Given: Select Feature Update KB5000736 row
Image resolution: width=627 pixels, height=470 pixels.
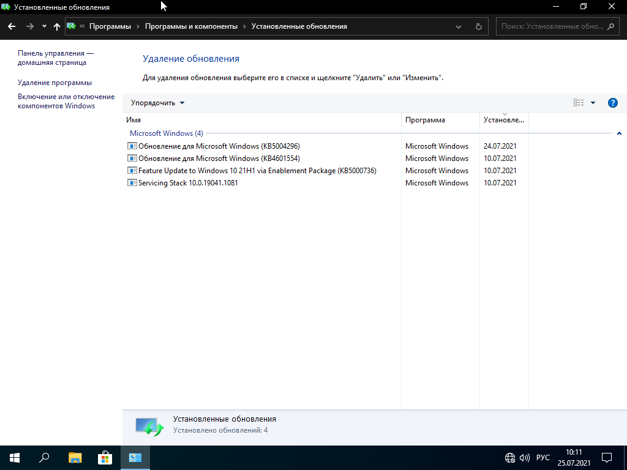Looking at the screenshot, I should (326, 171).
